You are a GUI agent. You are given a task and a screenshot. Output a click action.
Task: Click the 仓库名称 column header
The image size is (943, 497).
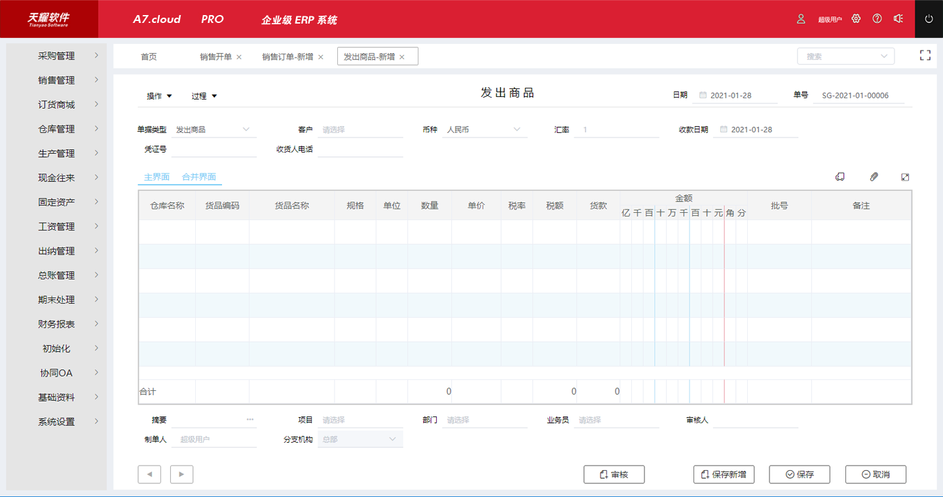[x=167, y=206]
